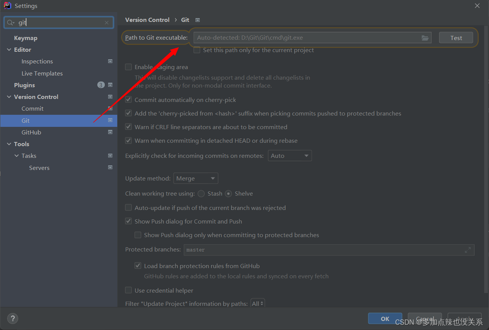Toggle the cherry-picked from hash suffix option

tap(129, 113)
